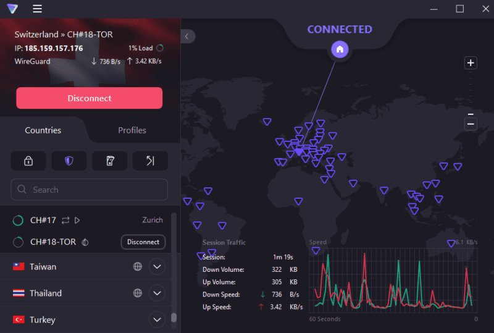The width and height of the screenshot is (494, 333).
Task: Click the 60 Seconds graph axis label
Action: pyautogui.click(x=325, y=319)
